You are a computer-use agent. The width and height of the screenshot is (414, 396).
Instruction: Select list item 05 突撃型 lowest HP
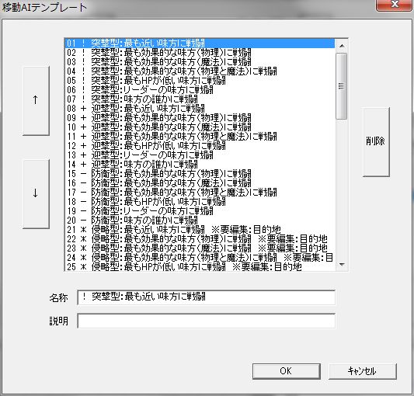pyautogui.click(x=200, y=81)
